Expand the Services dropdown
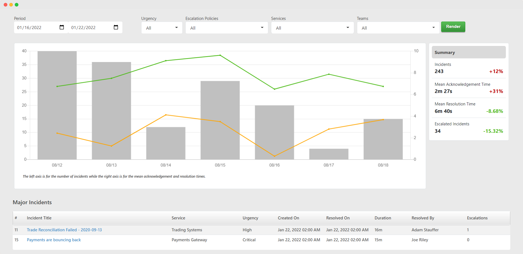 point(312,28)
